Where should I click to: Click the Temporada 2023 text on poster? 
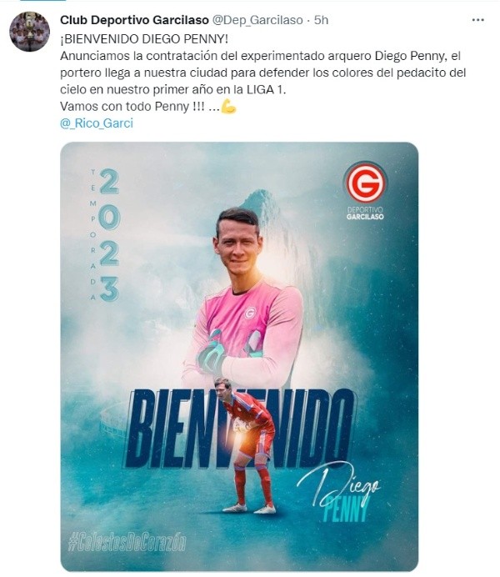[x=105, y=235]
